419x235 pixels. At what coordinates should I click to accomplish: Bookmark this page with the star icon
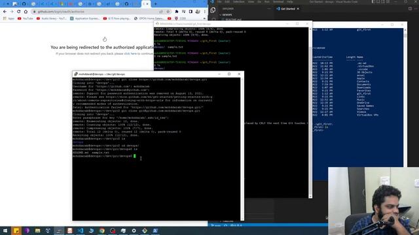click(168, 12)
